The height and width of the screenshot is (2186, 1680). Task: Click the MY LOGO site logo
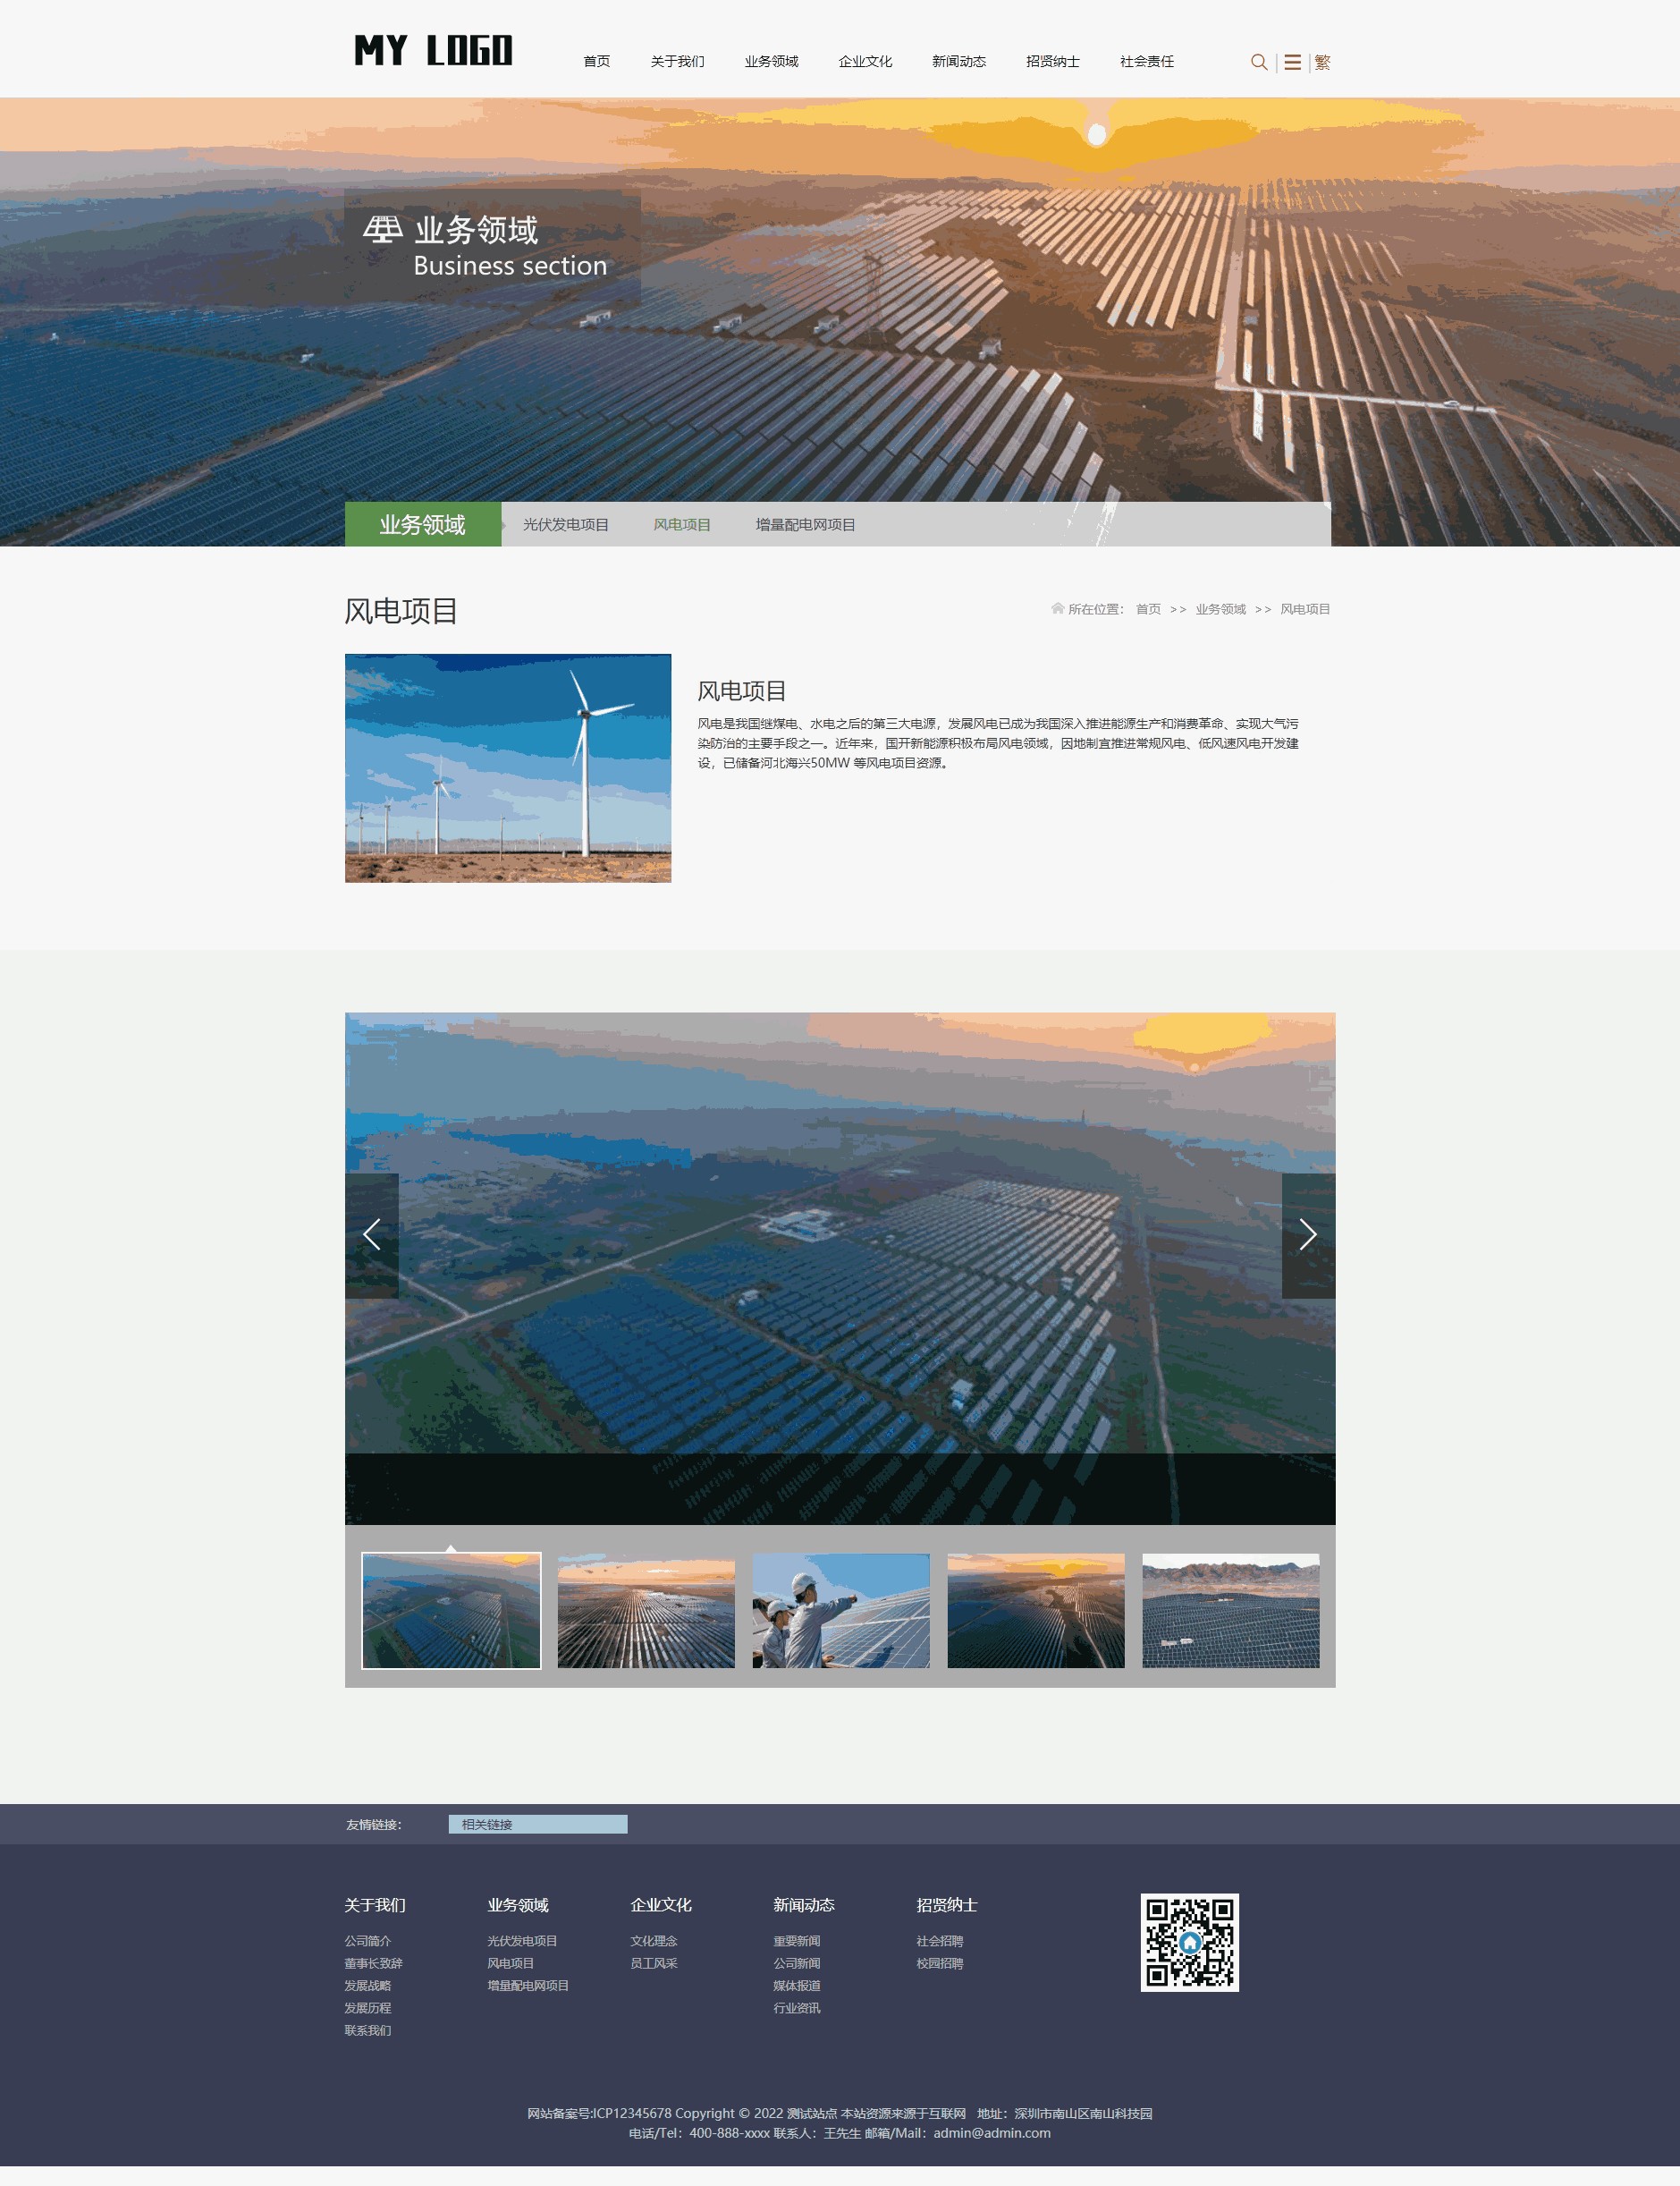click(433, 50)
